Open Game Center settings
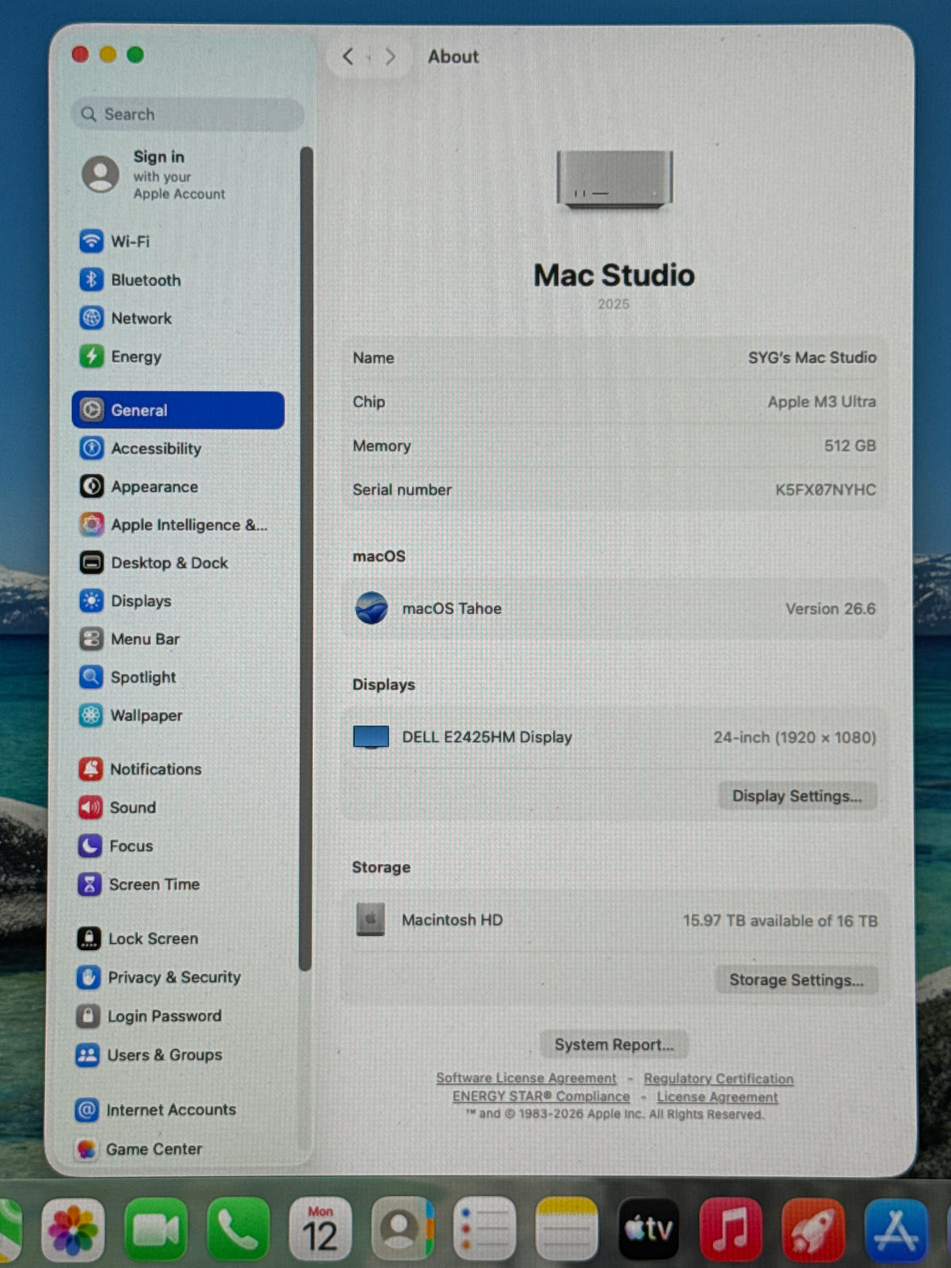This screenshot has height=1268, width=951. [139, 1148]
